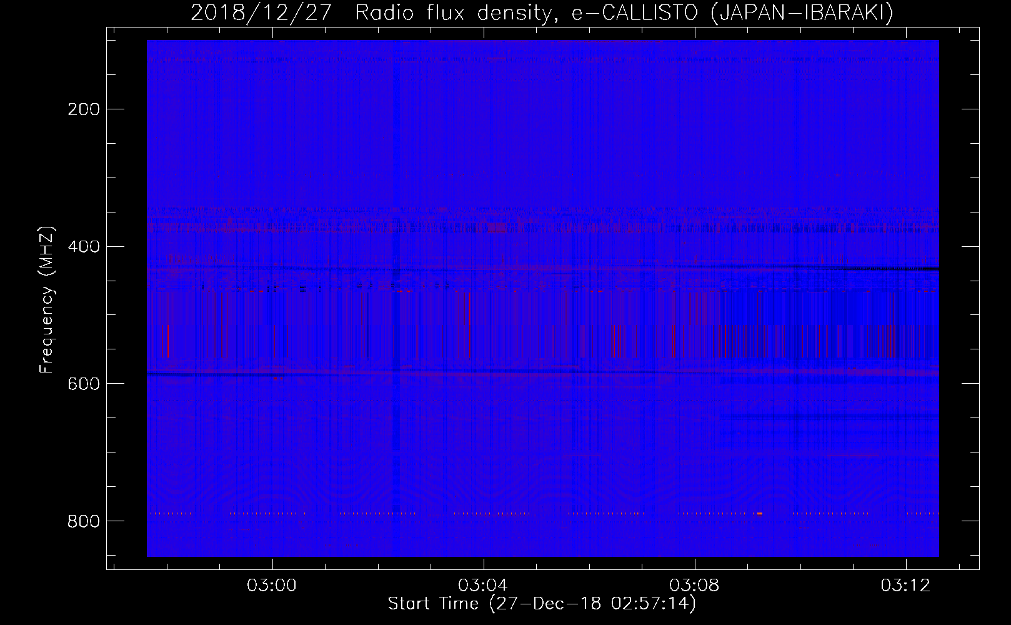
Task: Click the 'Frequency (MHZ)' axis label
Action: coord(47,299)
